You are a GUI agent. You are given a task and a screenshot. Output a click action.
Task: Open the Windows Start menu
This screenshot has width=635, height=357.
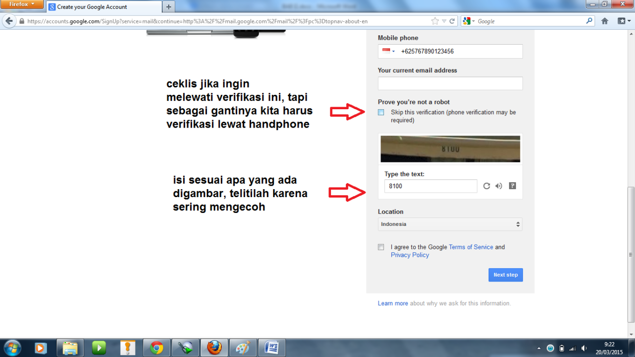(12, 348)
